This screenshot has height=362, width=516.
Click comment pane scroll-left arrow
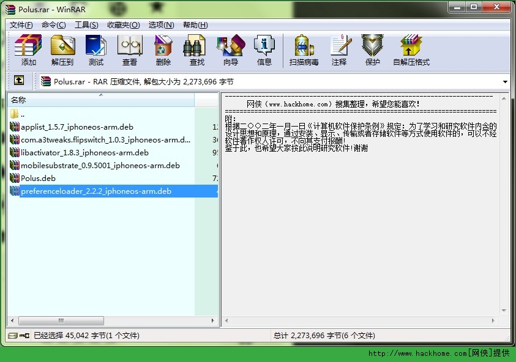click(226, 320)
